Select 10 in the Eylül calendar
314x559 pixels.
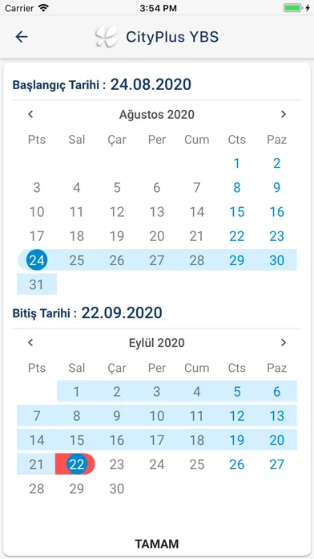pos(157,416)
